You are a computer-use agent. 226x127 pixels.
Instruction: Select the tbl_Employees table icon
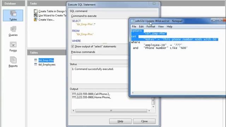36,64
